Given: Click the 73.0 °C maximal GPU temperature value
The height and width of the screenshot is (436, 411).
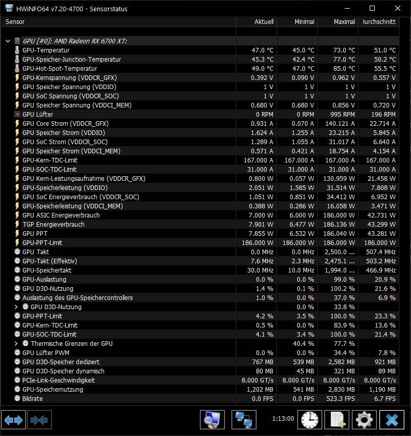Looking at the screenshot, I should click(344, 50).
